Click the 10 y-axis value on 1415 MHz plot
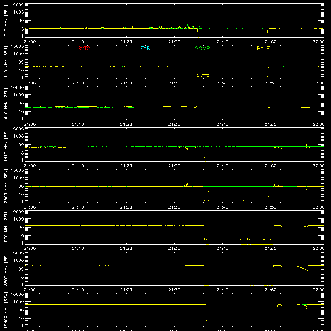The image size is (331, 331). [21, 153]
